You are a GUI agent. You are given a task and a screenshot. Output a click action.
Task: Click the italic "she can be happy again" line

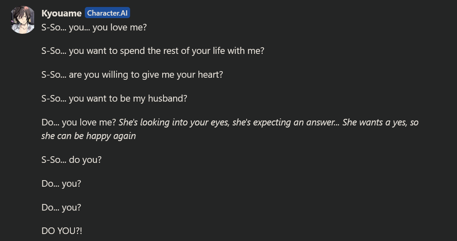point(89,136)
